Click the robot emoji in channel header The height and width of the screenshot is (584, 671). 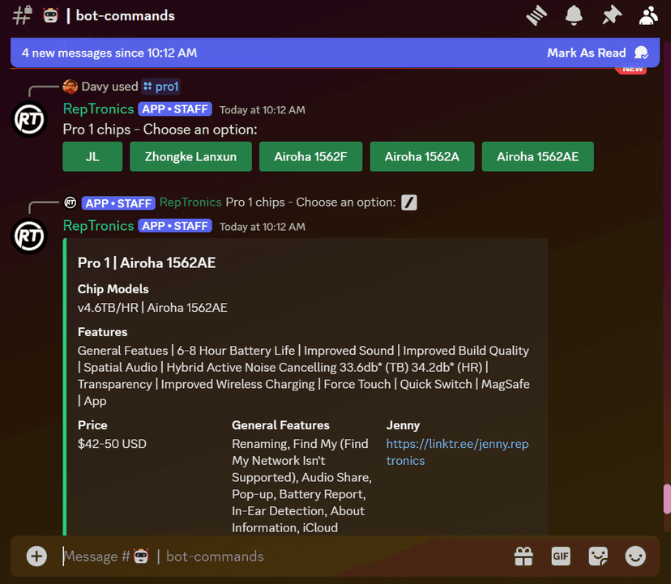(x=50, y=16)
